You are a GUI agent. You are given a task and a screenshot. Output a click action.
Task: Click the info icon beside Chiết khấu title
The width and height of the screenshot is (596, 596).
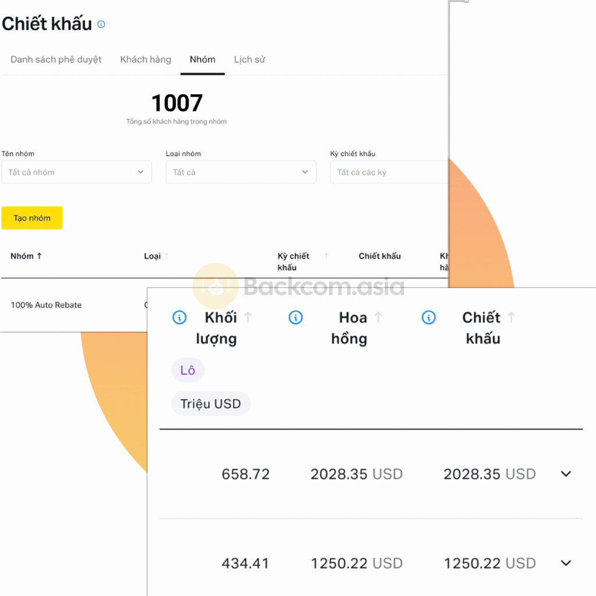click(x=101, y=24)
